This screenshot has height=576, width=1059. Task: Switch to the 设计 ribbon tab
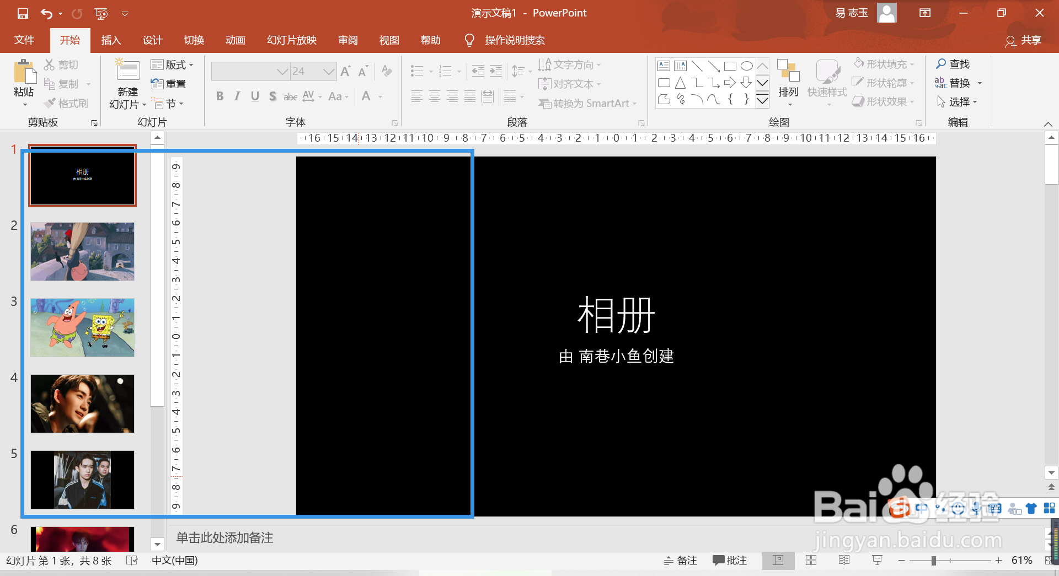(x=152, y=40)
